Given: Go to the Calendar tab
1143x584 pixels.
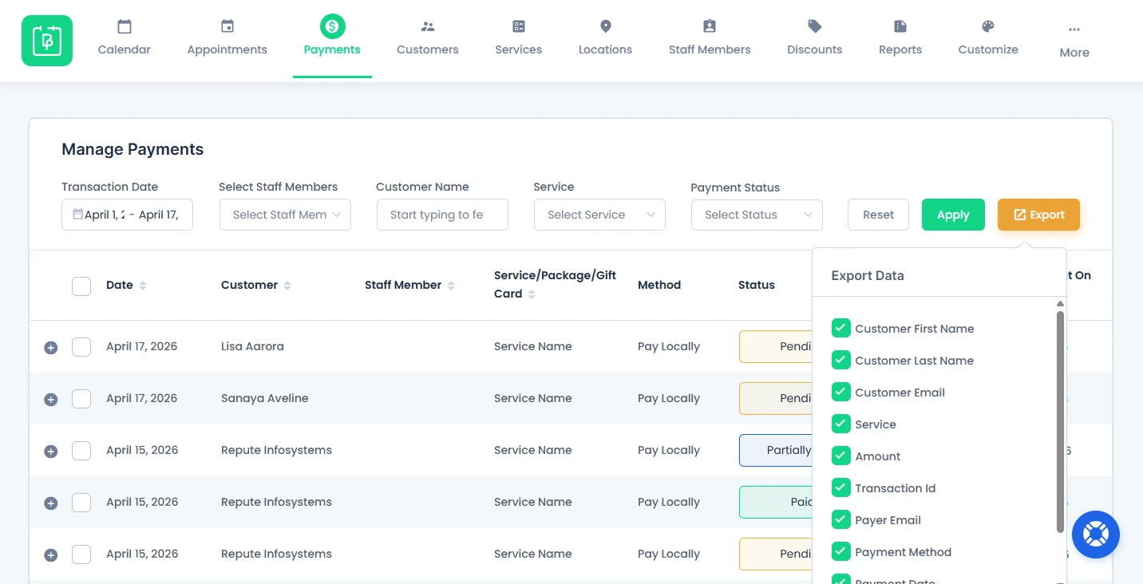Looking at the screenshot, I should tap(125, 49).
